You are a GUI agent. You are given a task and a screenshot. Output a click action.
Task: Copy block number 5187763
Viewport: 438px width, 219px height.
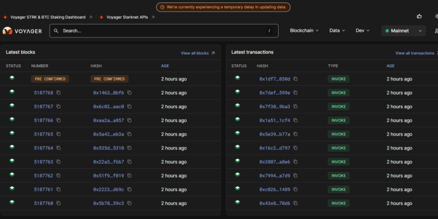click(58, 162)
